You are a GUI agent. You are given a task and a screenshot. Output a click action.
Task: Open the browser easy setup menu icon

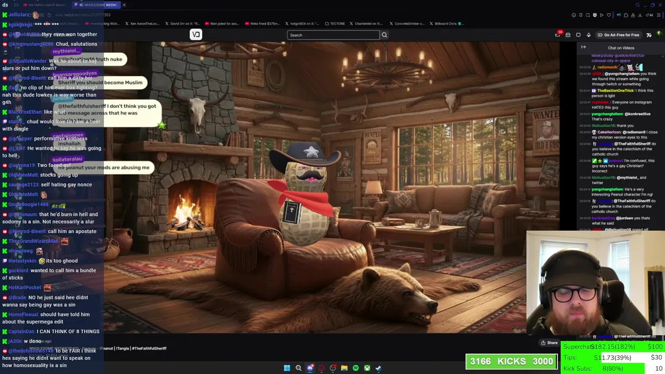pos(659,15)
